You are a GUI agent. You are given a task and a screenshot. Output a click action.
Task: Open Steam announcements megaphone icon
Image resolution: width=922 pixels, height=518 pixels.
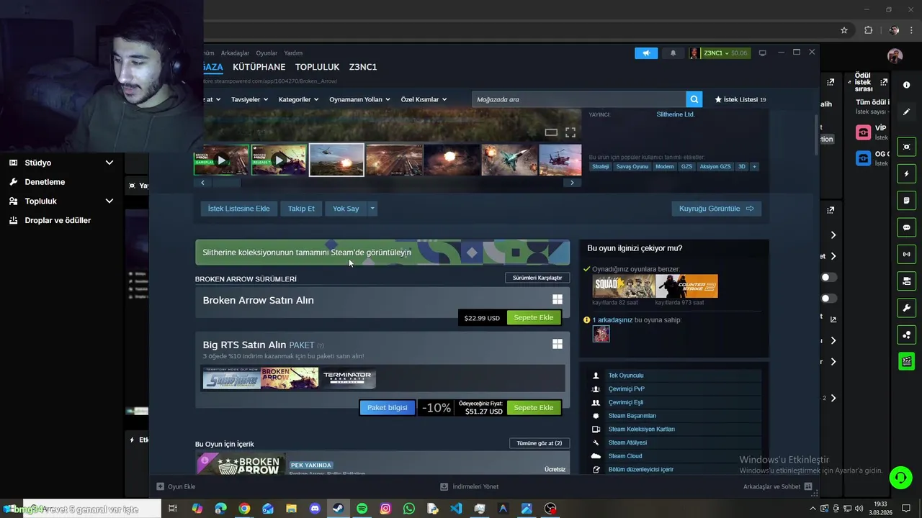pos(646,53)
